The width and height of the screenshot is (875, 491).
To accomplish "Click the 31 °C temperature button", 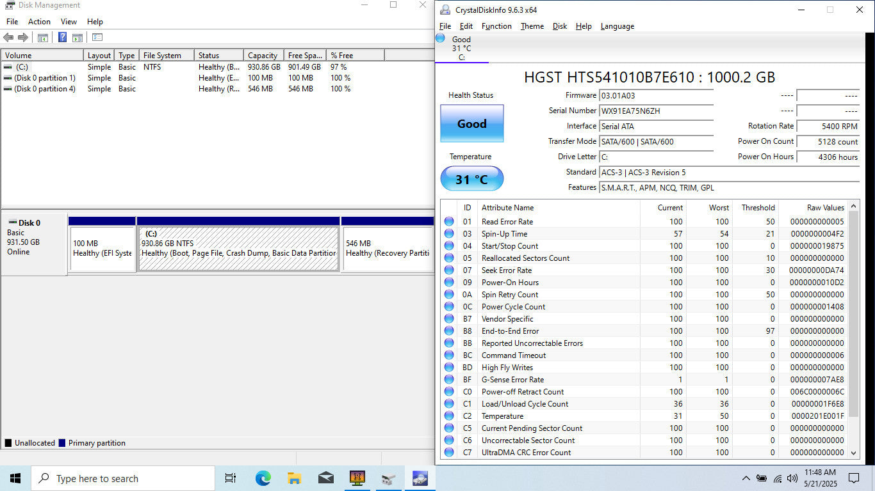I will pos(471,179).
